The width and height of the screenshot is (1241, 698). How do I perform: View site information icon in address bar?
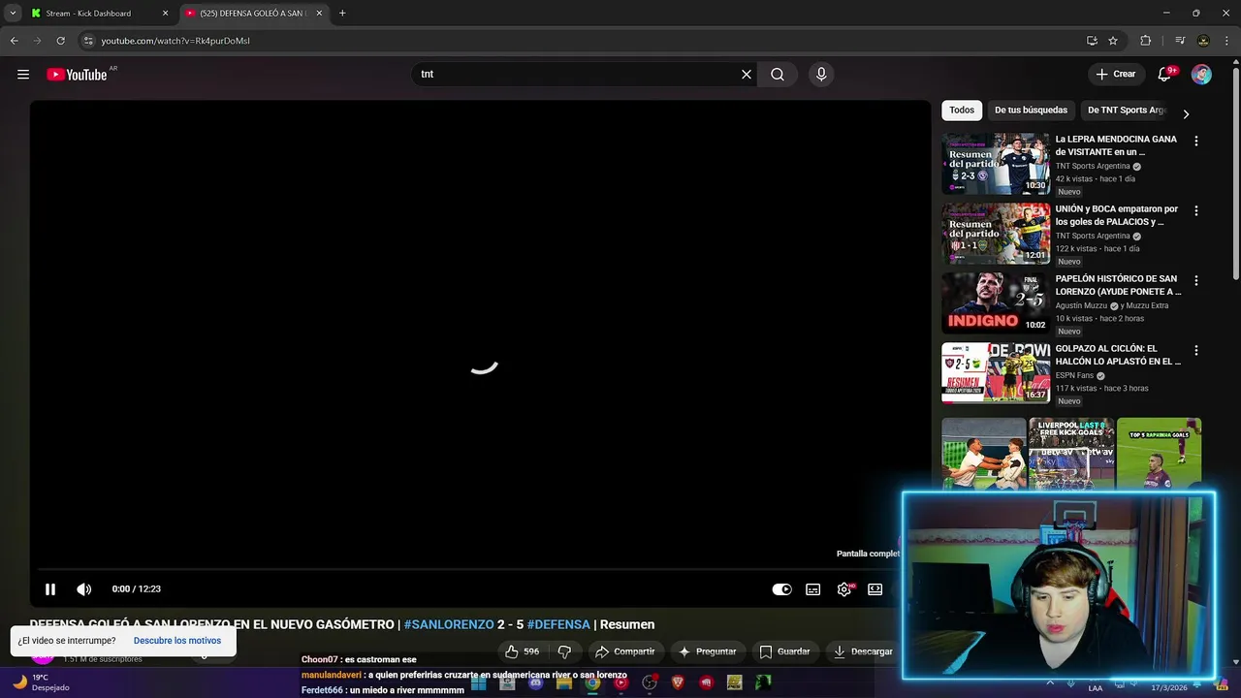[88, 41]
